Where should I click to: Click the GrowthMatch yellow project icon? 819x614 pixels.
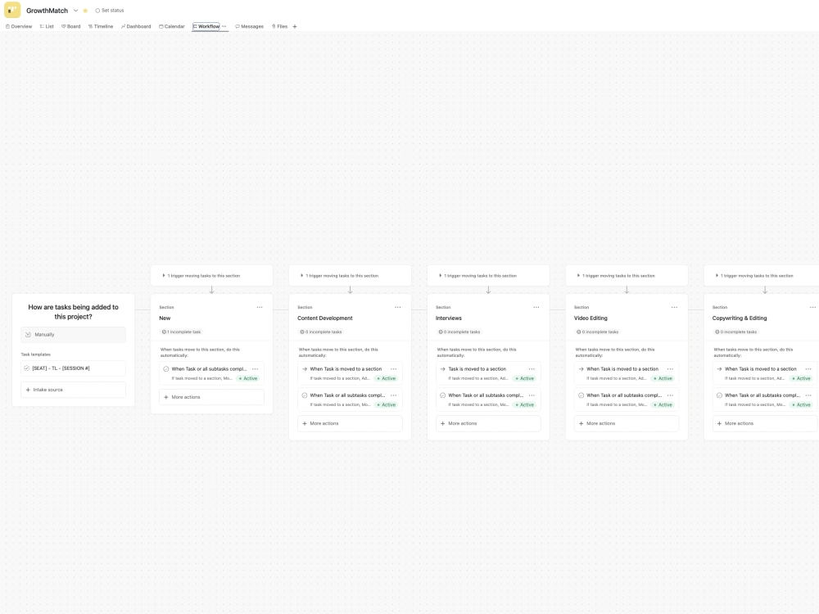(x=11, y=10)
